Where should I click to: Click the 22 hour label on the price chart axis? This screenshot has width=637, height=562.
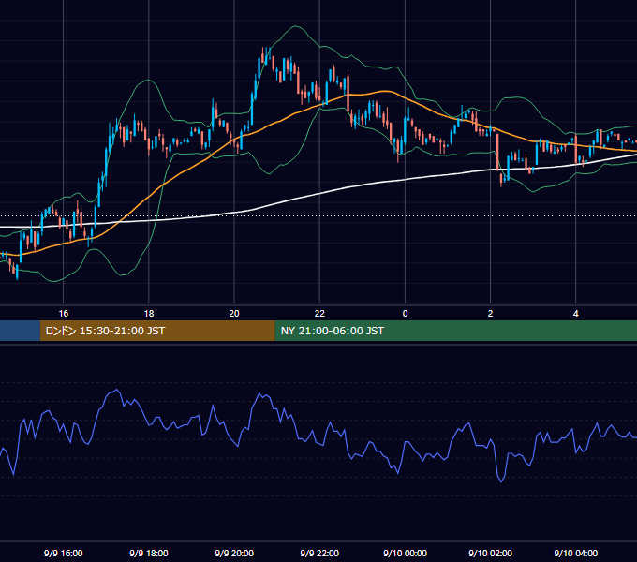[319, 314]
